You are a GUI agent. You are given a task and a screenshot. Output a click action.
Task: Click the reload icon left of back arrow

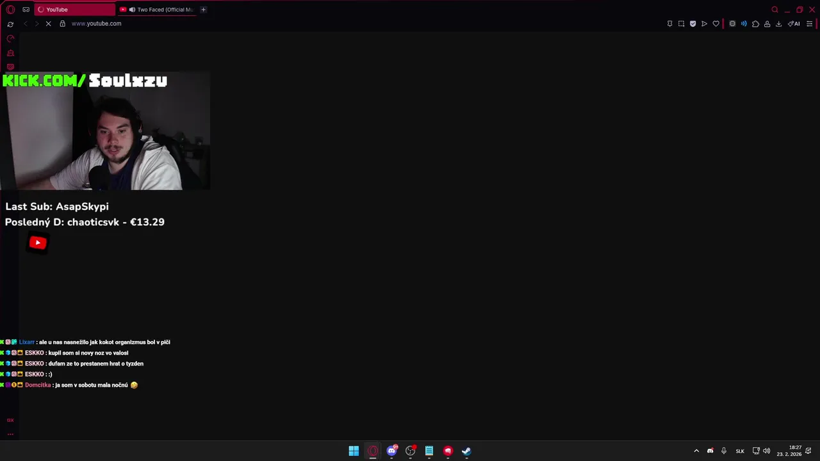point(10,24)
